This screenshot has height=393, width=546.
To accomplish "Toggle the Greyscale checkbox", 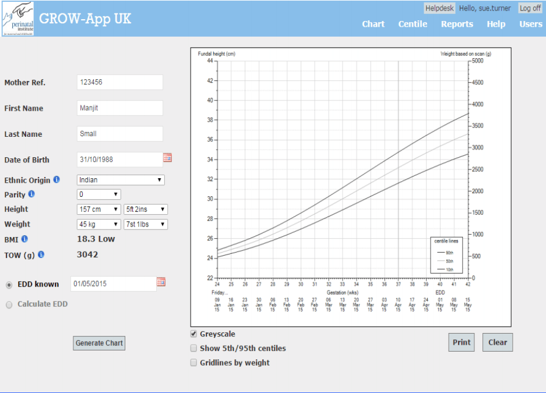I will click(193, 334).
